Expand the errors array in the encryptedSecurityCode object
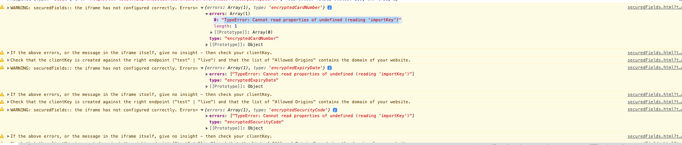This screenshot has width=682, height=145. 207,116
